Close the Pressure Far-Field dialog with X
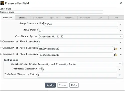 coord(121,3)
